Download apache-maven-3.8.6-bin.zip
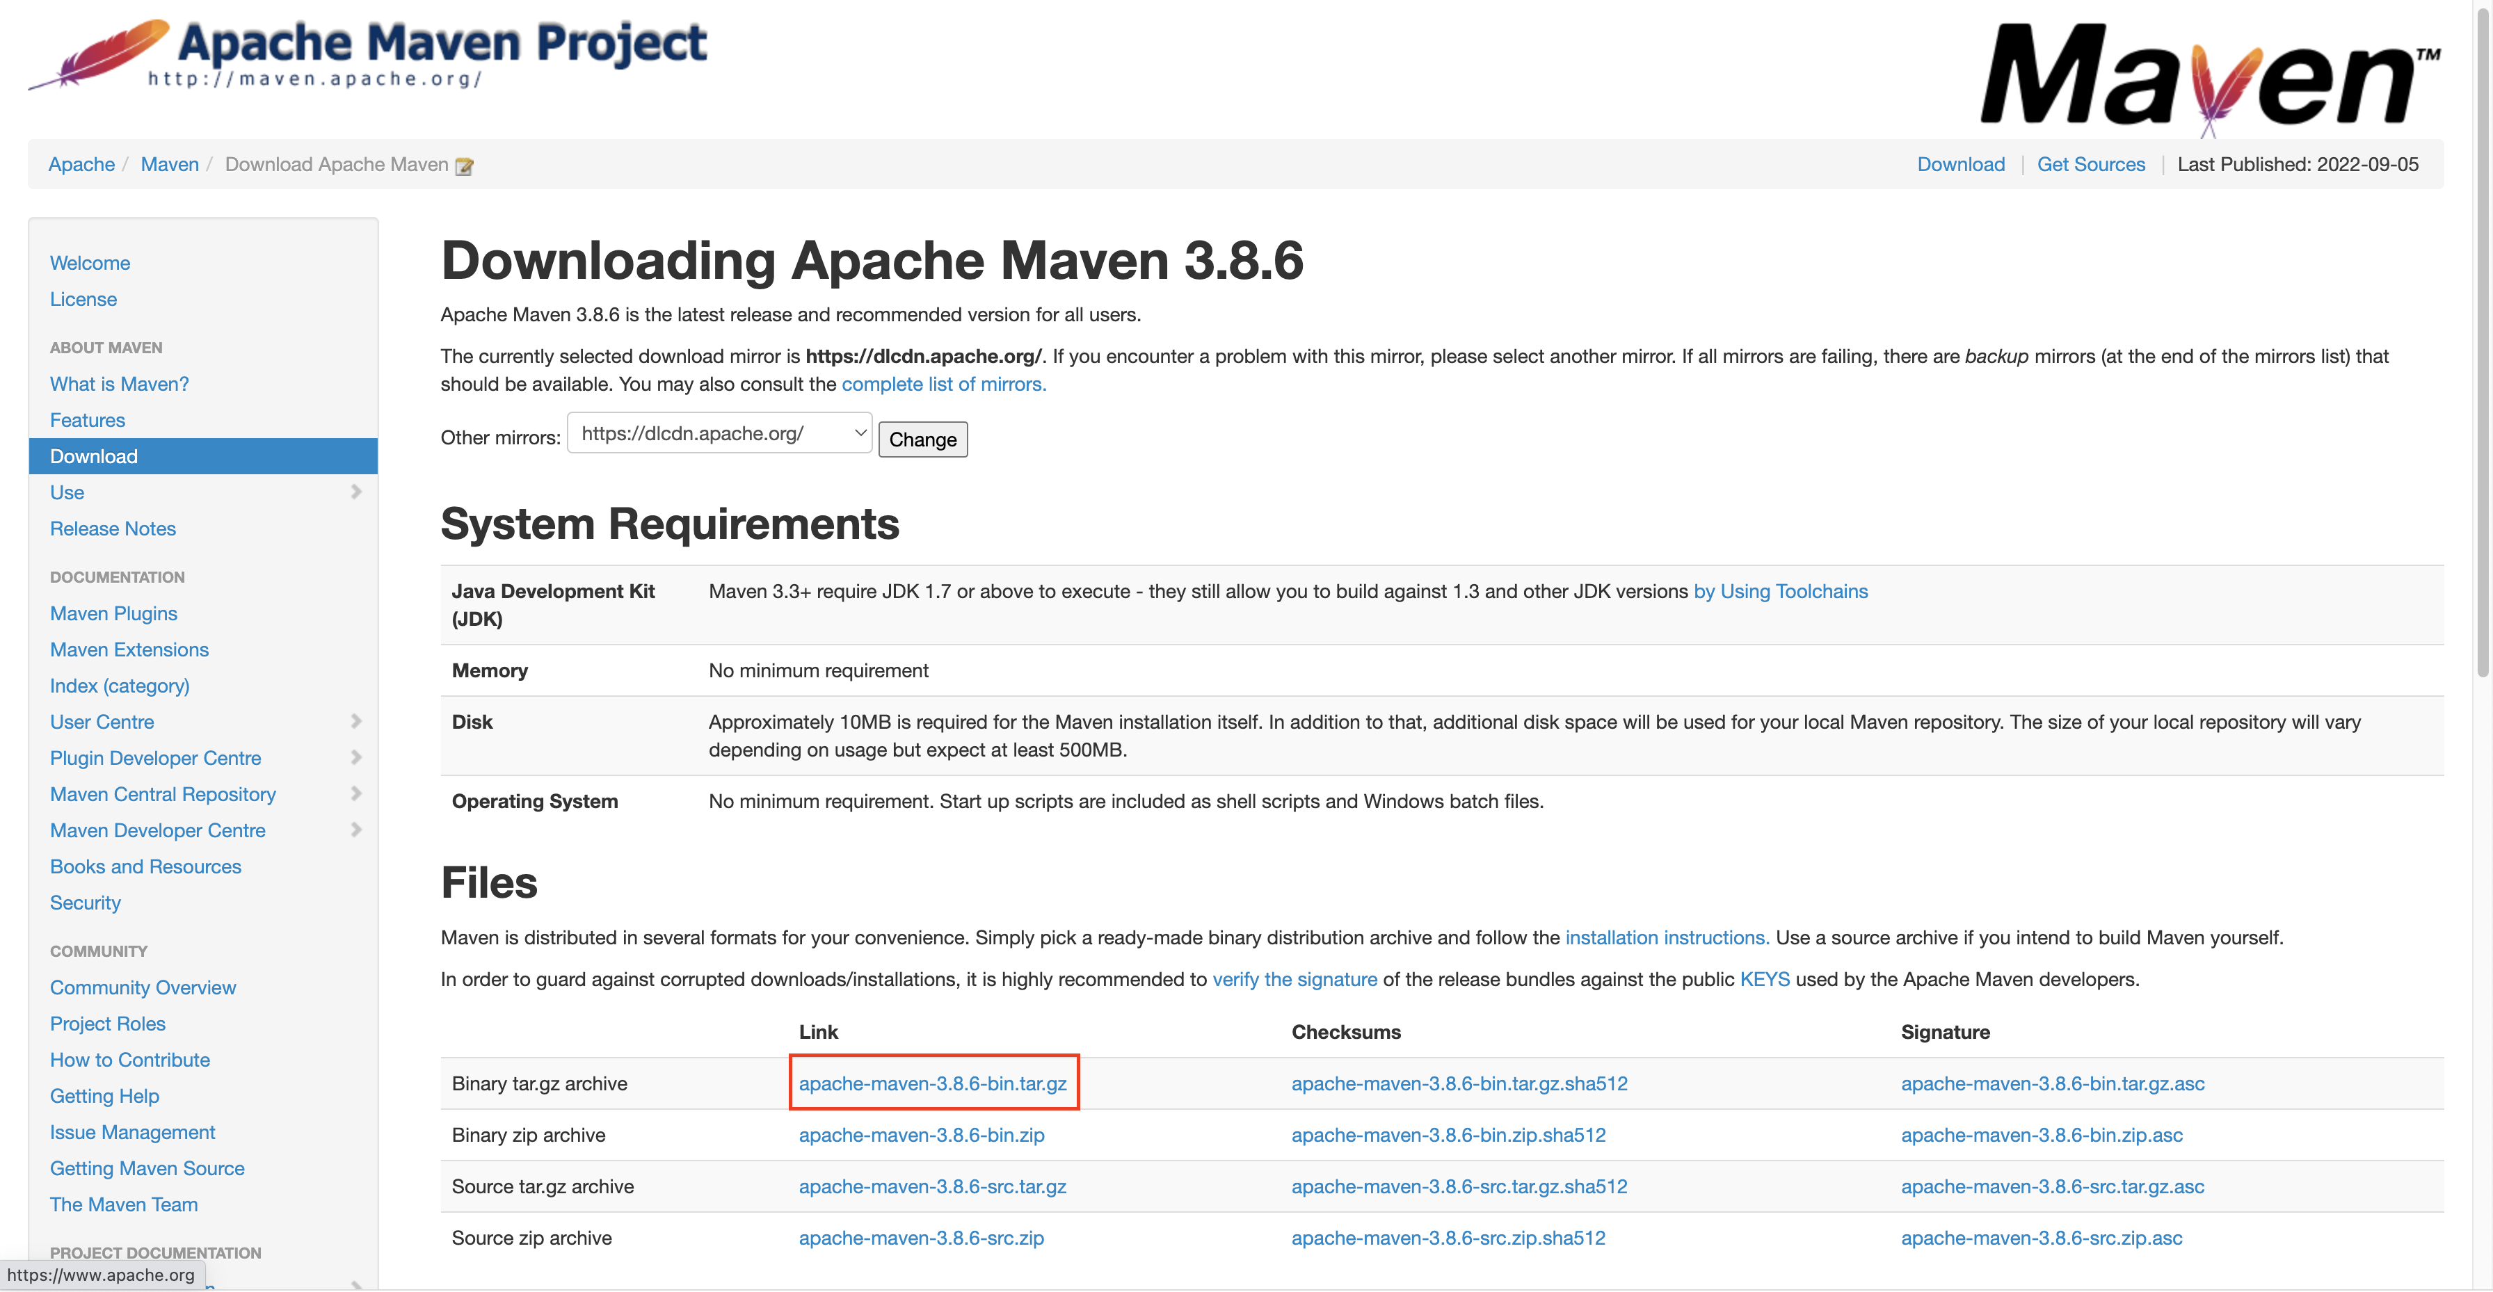 pos(920,1134)
